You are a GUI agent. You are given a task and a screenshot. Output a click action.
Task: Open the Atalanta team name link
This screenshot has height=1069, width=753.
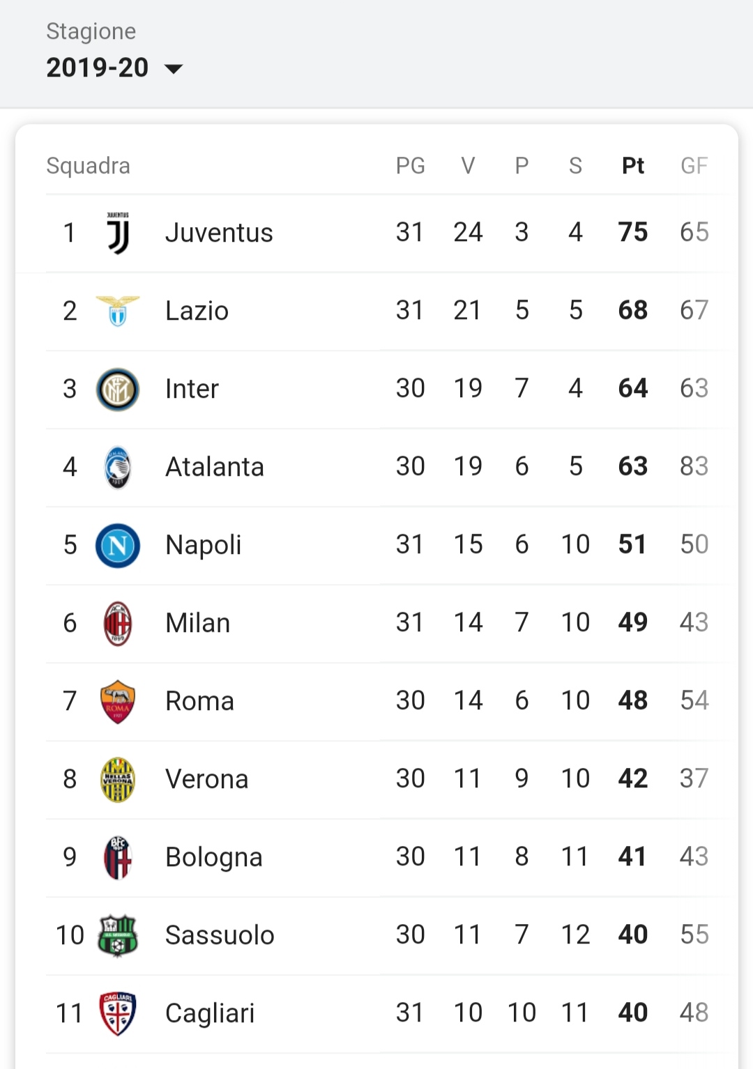[215, 467]
